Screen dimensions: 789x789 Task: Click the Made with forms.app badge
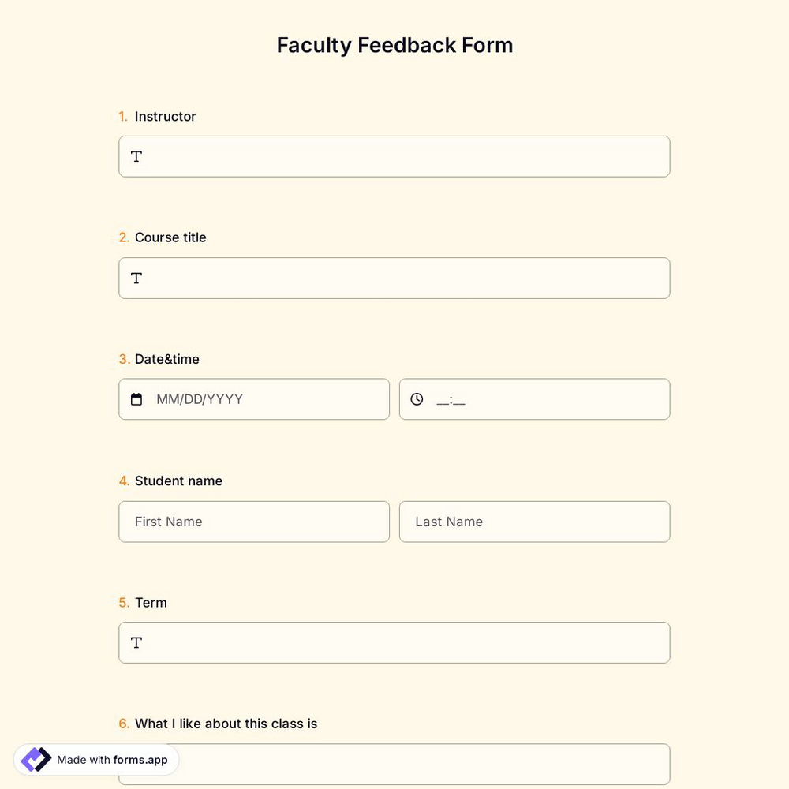click(x=95, y=759)
